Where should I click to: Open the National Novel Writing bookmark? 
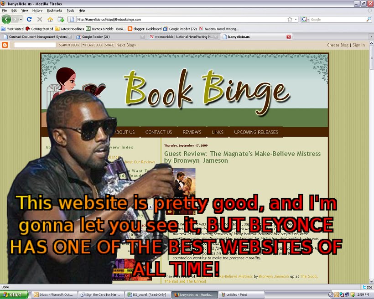tap(219, 29)
